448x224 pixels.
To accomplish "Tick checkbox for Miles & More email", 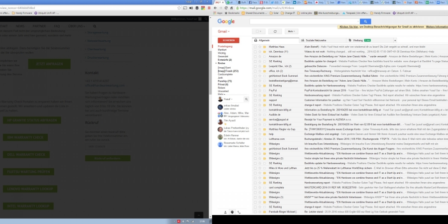I will (x=255, y=168).
